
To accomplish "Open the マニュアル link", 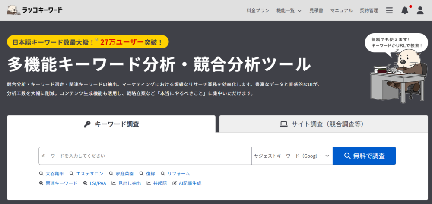I will click(x=341, y=10).
